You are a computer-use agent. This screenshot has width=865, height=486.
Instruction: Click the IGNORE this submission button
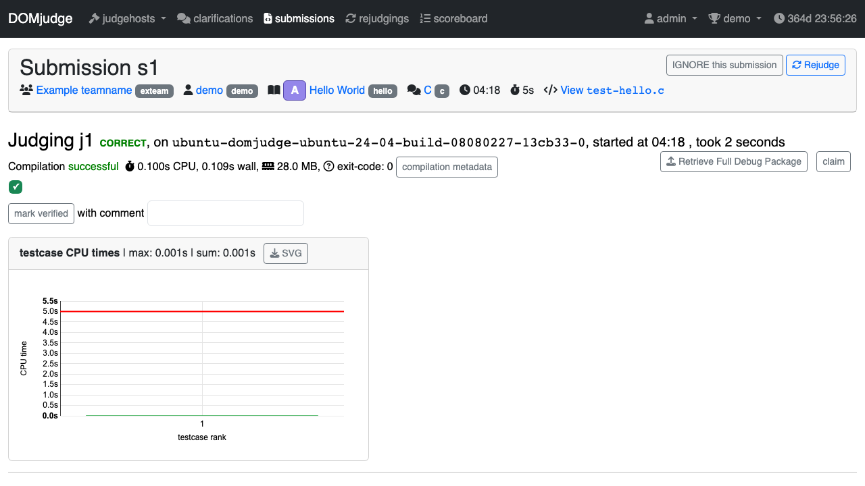[x=724, y=65]
